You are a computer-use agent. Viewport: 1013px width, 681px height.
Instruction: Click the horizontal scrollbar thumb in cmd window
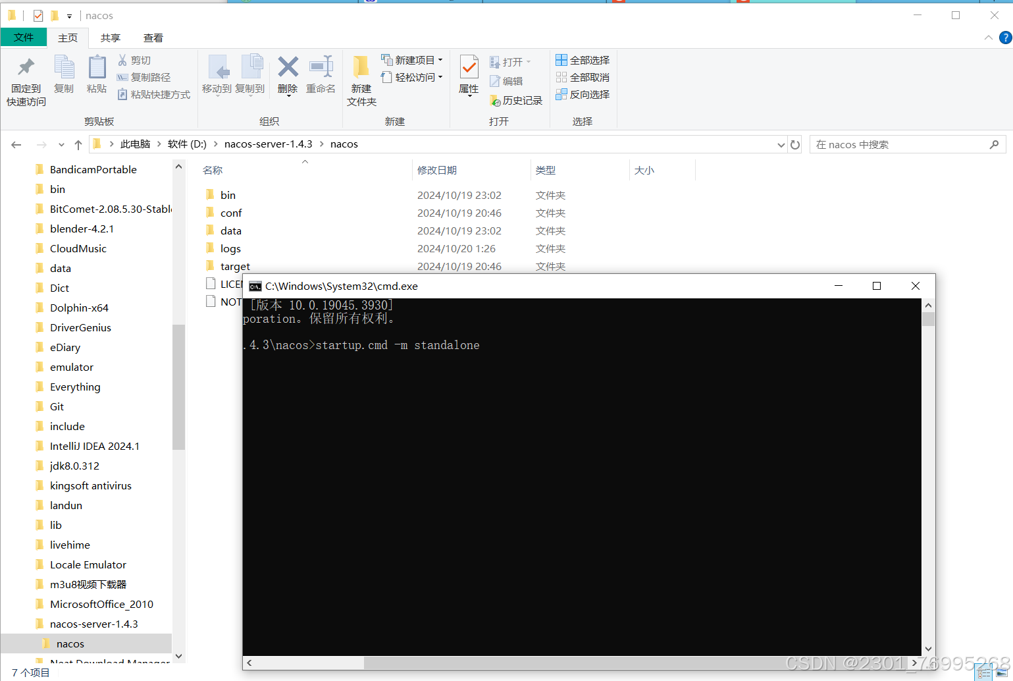click(635, 663)
